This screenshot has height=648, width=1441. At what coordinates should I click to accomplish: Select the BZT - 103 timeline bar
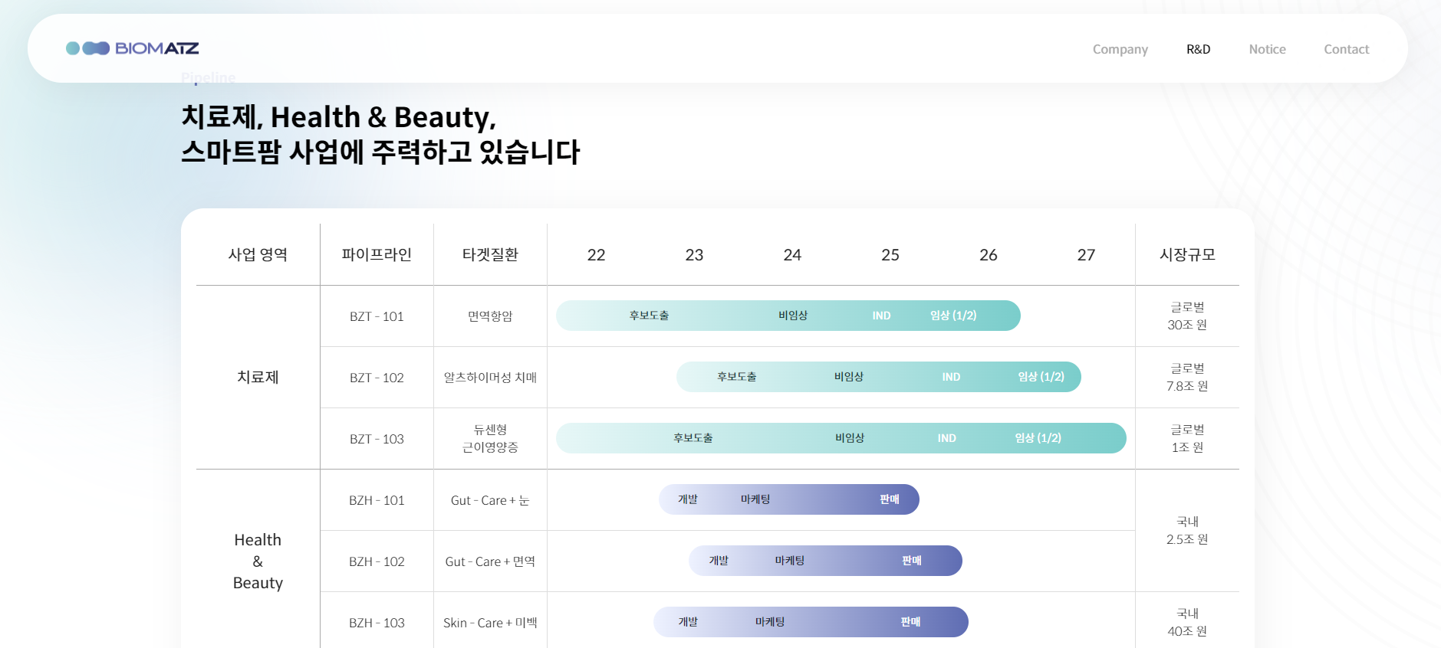(x=841, y=438)
